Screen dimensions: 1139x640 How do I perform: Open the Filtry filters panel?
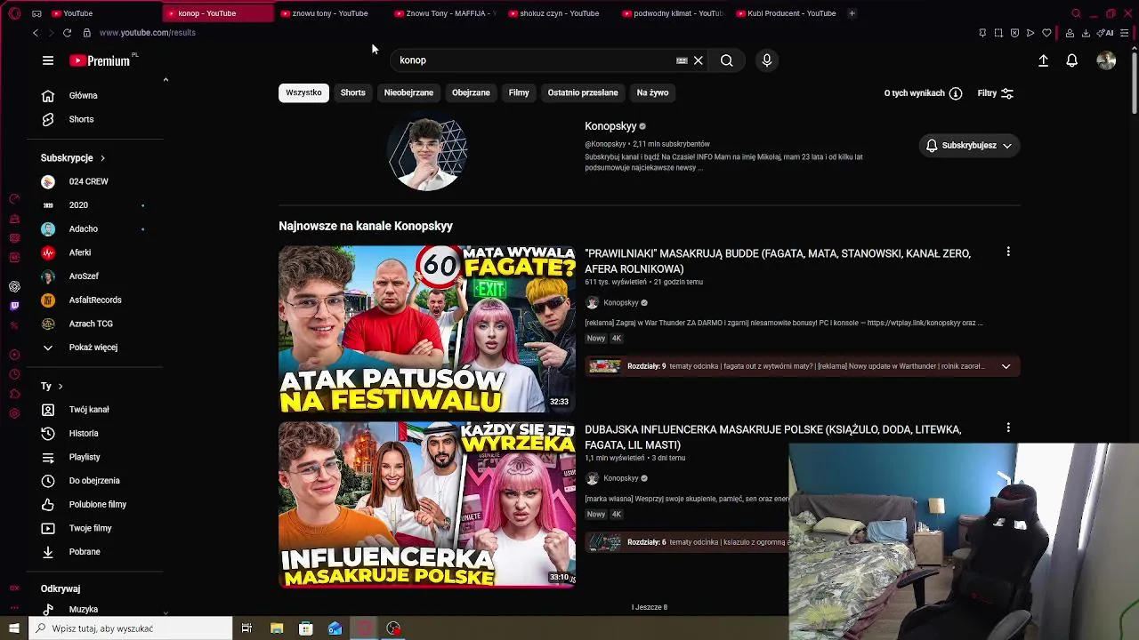pyautogui.click(x=996, y=93)
